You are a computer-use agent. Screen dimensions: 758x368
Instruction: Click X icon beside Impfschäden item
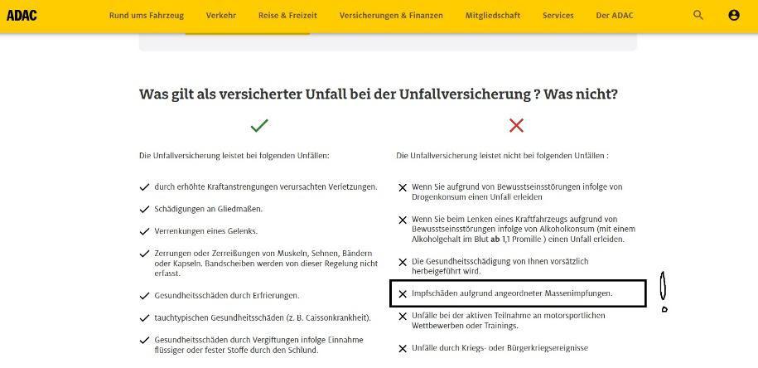coord(403,294)
